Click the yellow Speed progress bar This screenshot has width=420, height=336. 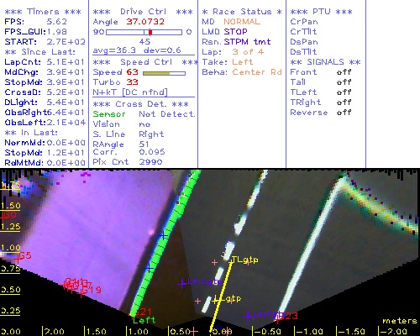[164, 73]
